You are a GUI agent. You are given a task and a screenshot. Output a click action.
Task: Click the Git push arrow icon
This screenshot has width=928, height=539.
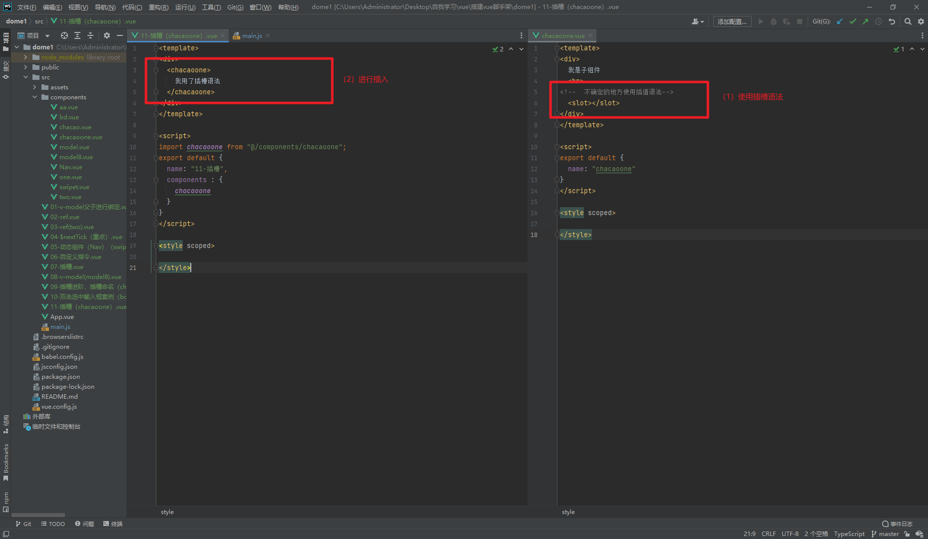(865, 21)
